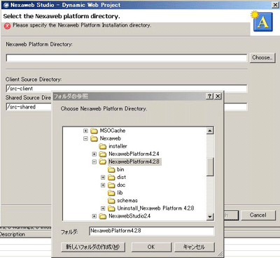Select the lib folder icon
The width and height of the screenshot is (280, 258).
coord(111,193)
